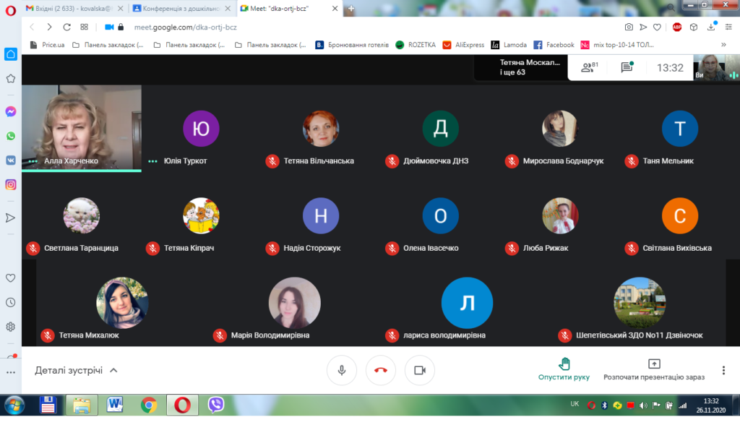Open the ROZETKA bookmark

coord(416,45)
